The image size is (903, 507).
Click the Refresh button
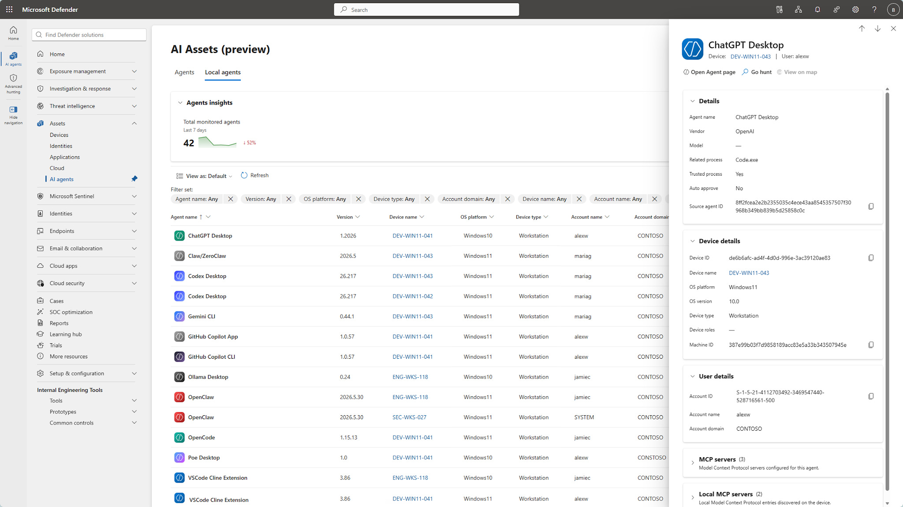pyautogui.click(x=255, y=175)
